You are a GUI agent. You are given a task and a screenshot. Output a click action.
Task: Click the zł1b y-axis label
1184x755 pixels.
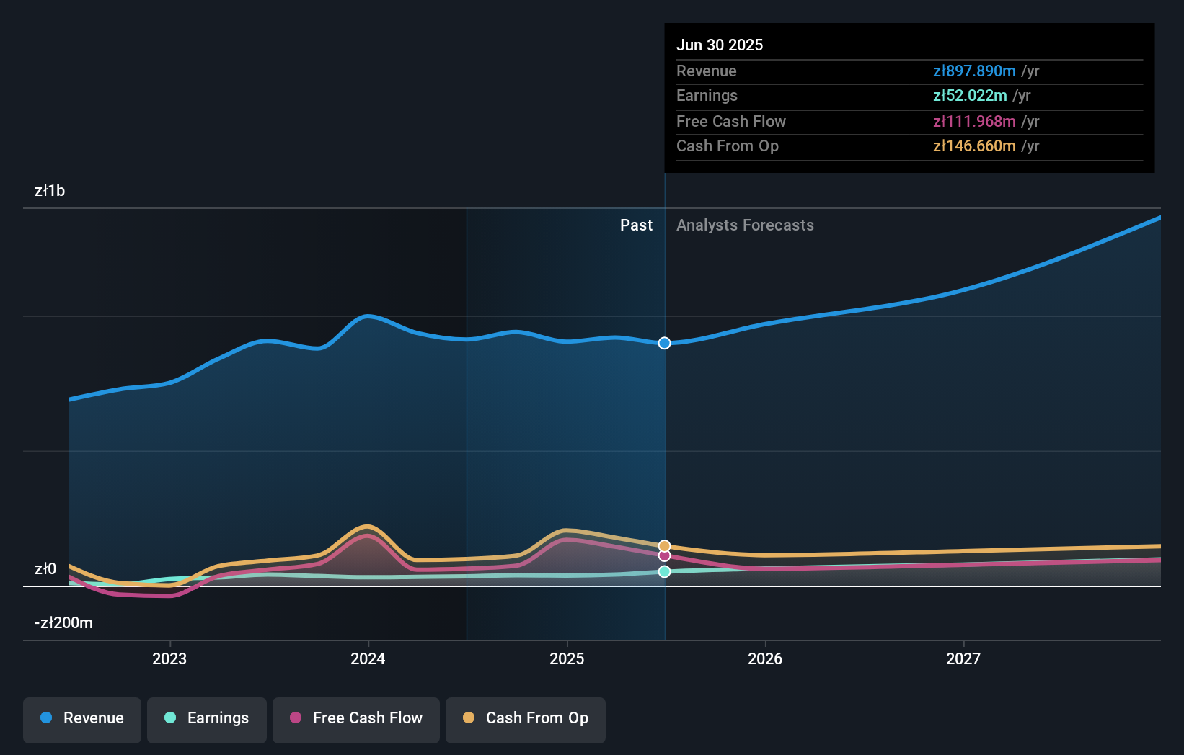(50, 191)
